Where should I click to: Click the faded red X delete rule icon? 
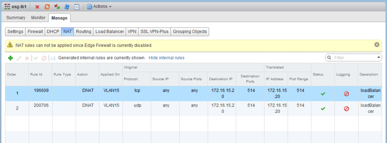pos(27,58)
